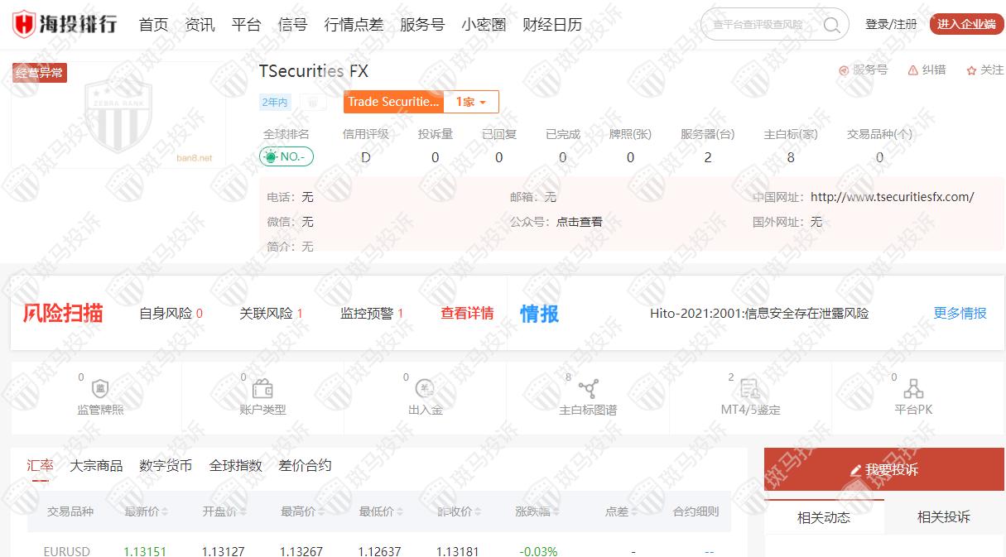
Task: Open the 主白标图谱 graph icon
Action: coord(588,389)
